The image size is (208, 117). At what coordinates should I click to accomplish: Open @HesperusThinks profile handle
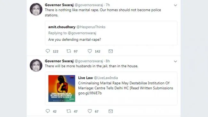point(91,27)
